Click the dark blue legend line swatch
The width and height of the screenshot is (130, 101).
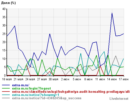pyautogui.click(x=6, y=85)
